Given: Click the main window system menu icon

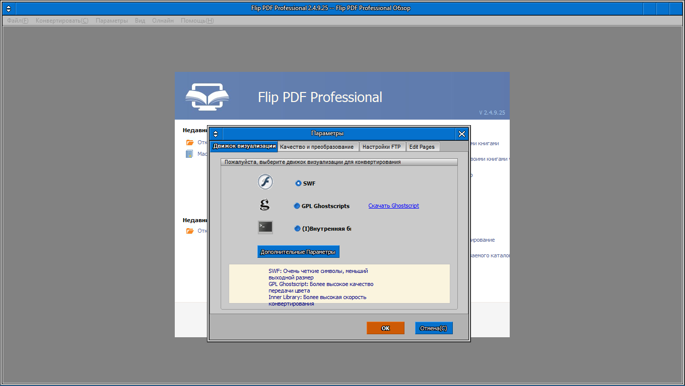Looking at the screenshot, I should [9, 9].
